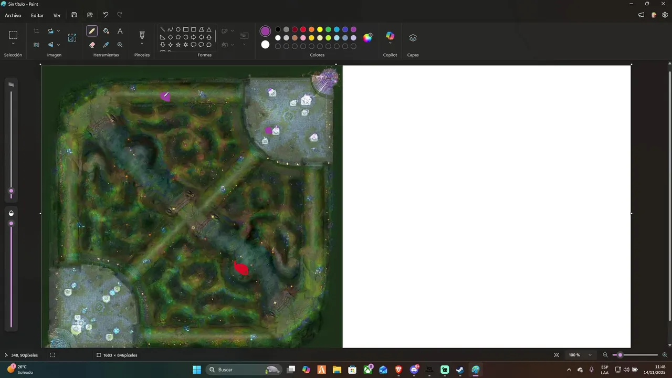Click the Crop image icon

[36, 31]
